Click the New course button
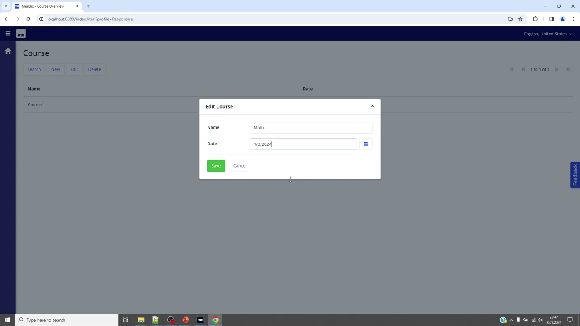Screen dimensions: 580x326 tap(55, 69)
